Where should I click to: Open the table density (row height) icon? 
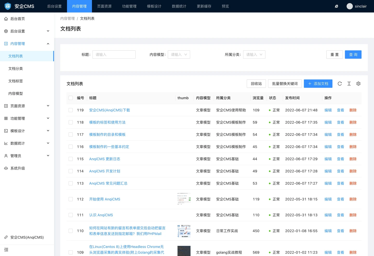(349, 84)
